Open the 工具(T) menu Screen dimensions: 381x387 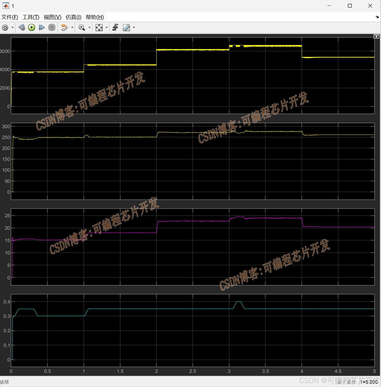(x=31, y=17)
